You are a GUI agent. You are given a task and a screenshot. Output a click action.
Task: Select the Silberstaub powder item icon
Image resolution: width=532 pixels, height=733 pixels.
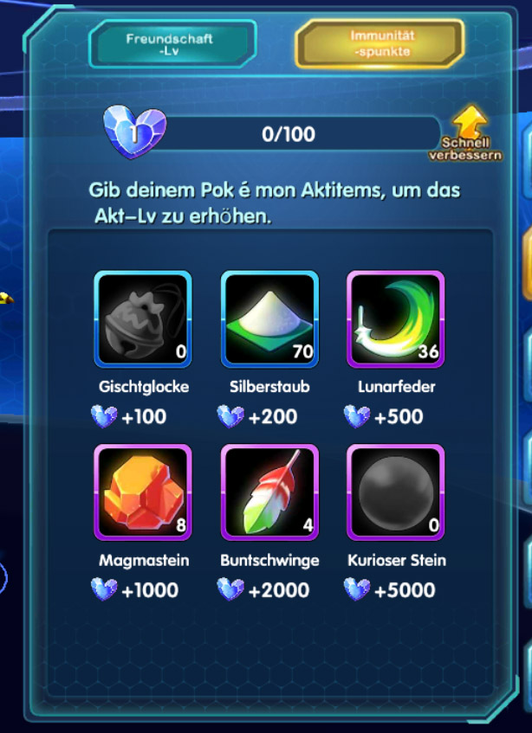tap(269, 319)
